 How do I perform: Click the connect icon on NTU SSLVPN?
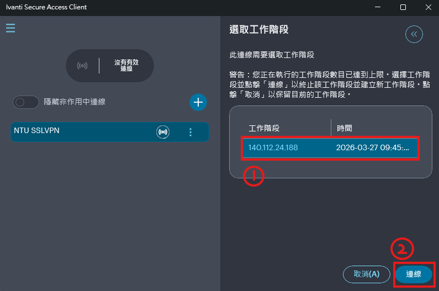162,132
